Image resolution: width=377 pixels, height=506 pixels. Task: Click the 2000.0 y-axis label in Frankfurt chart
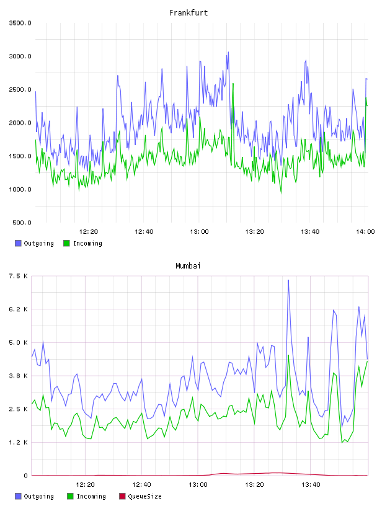pyautogui.click(x=20, y=123)
